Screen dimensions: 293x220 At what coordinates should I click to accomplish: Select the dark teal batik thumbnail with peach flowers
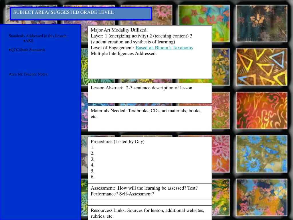click(x=262, y=23)
